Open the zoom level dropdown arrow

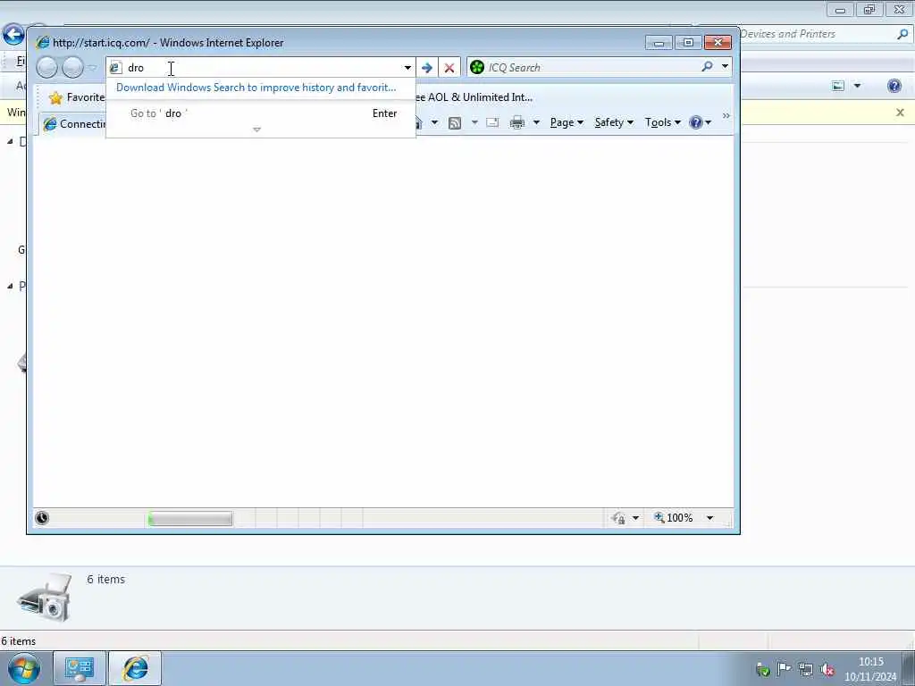click(709, 518)
